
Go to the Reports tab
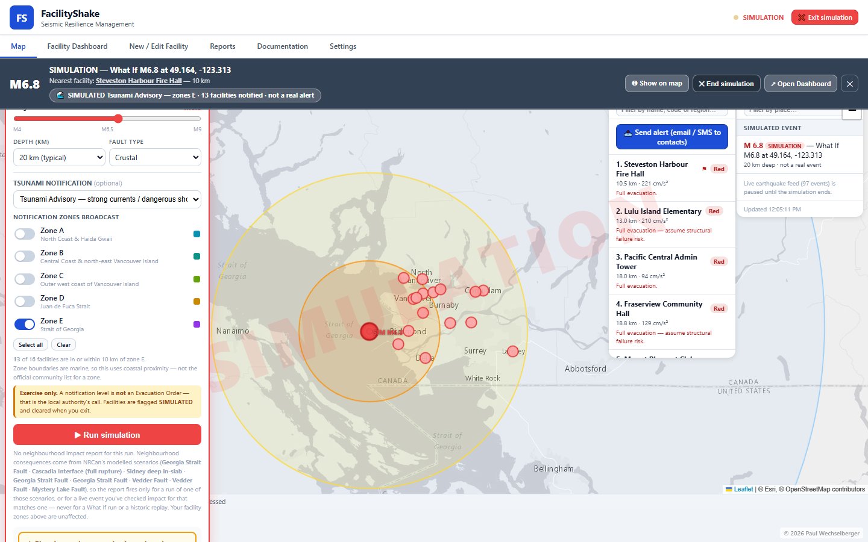[222, 46]
